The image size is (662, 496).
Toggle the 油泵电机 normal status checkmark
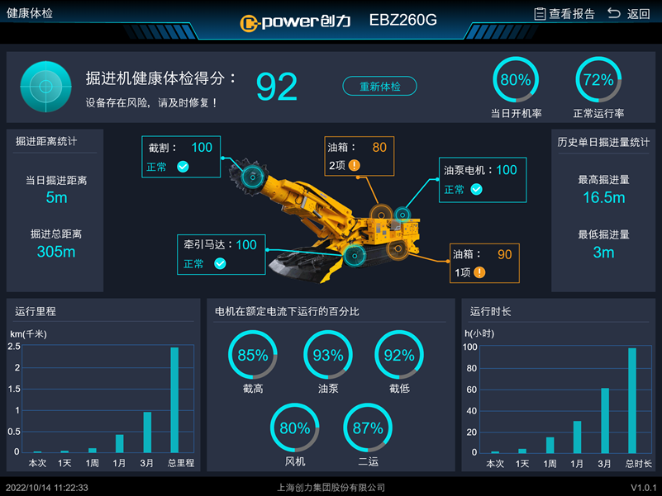[x=476, y=189]
